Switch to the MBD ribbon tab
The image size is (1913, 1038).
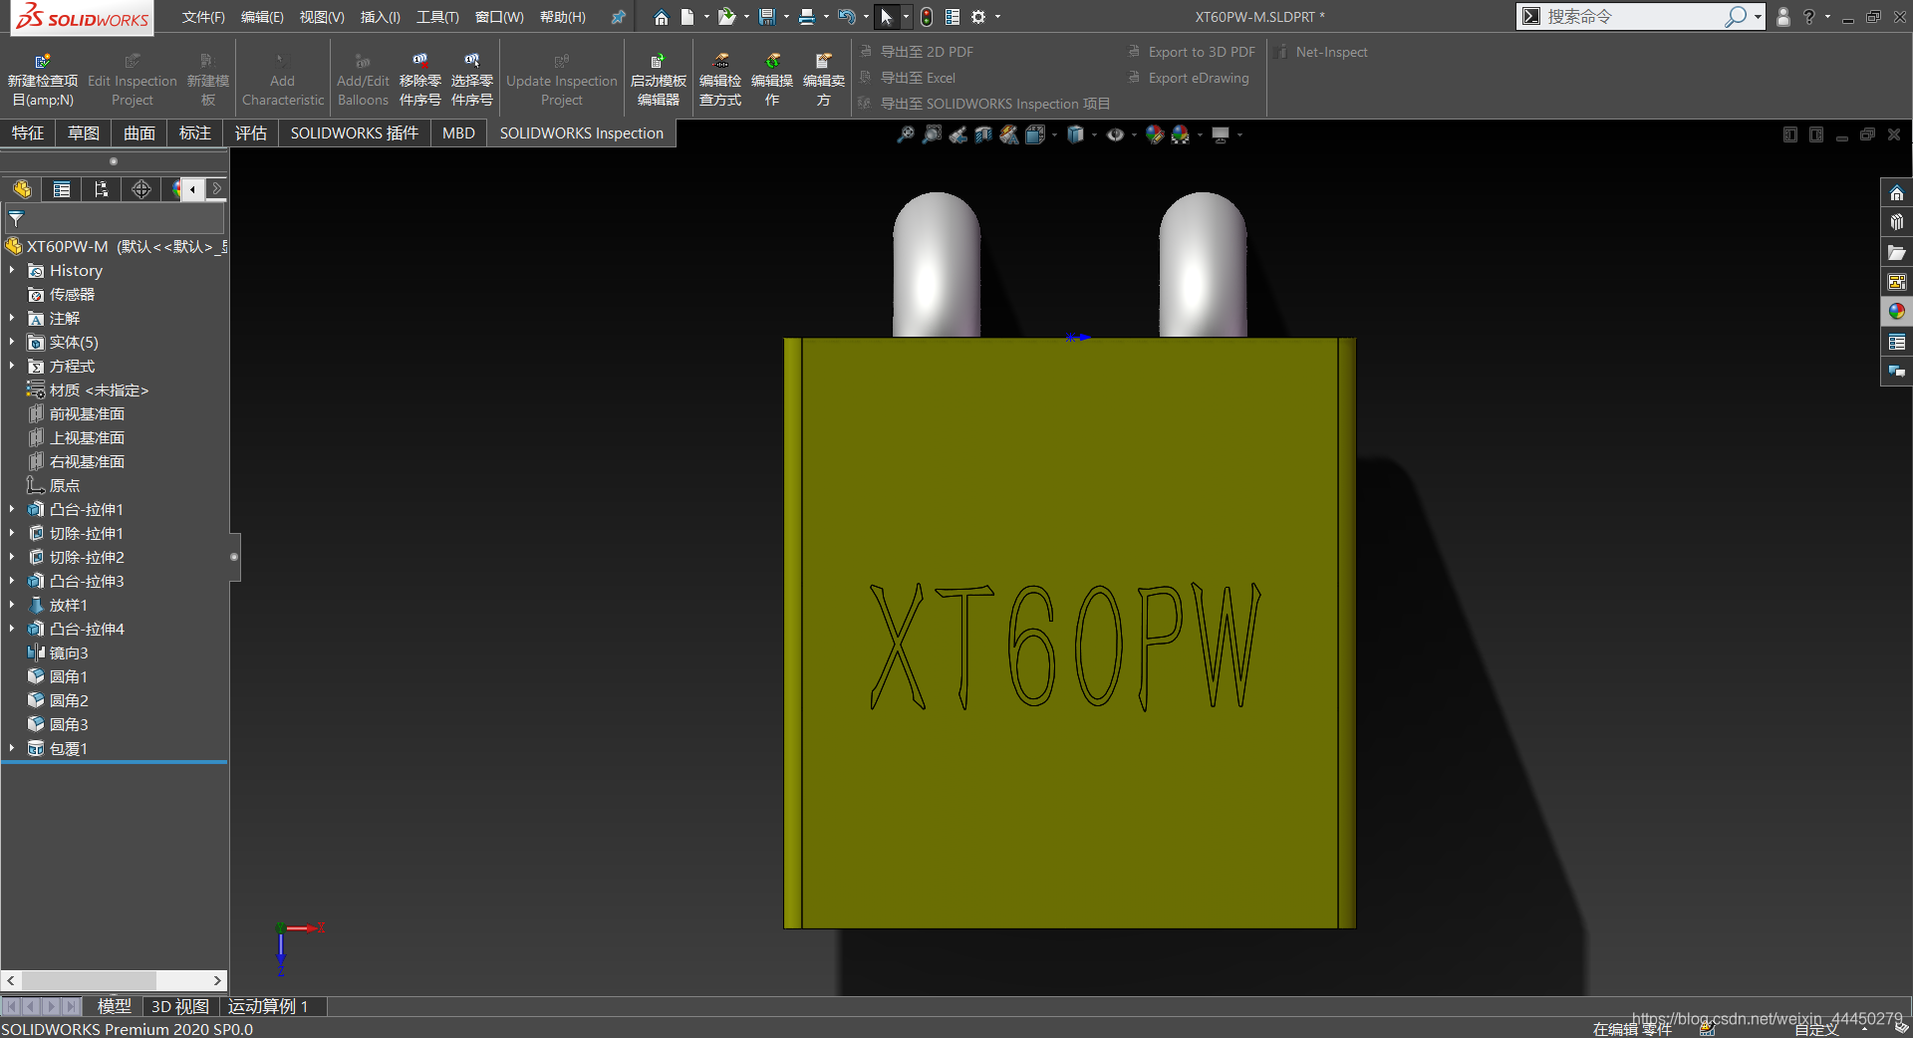(458, 133)
